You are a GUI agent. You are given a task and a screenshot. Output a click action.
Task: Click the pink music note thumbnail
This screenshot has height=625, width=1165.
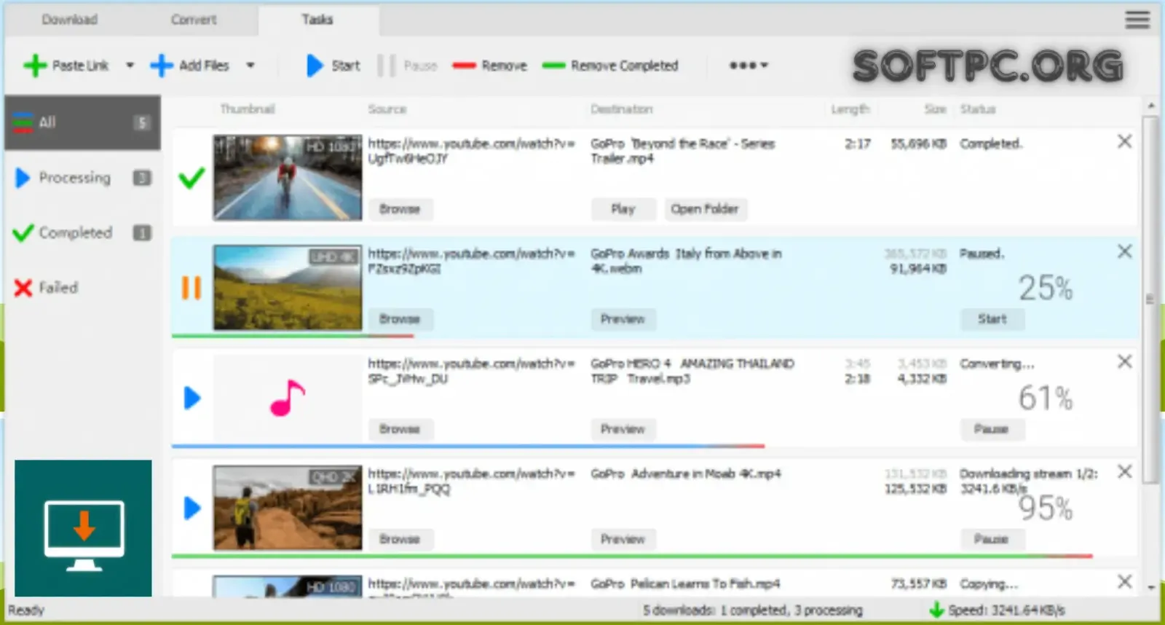(x=287, y=398)
